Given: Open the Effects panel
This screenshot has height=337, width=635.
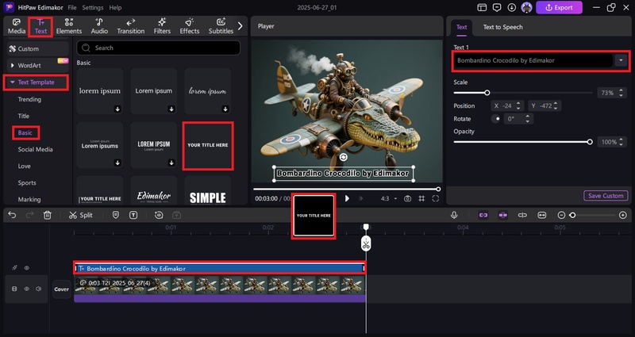Looking at the screenshot, I should [x=189, y=26].
